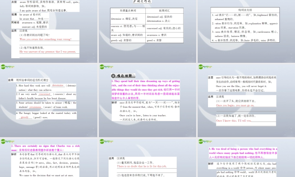The image size is (295, 177).
Task: Open the slide starting 'He was tired of being'
Action: 246,158
